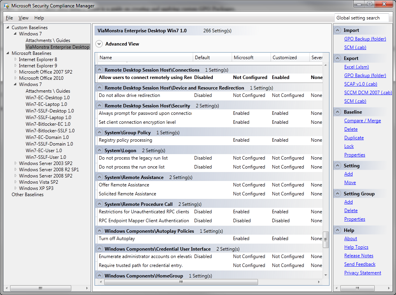Collapse Microsoft Baselines tree node
396x295 pixels.
pyautogui.click(x=7, y=53)
